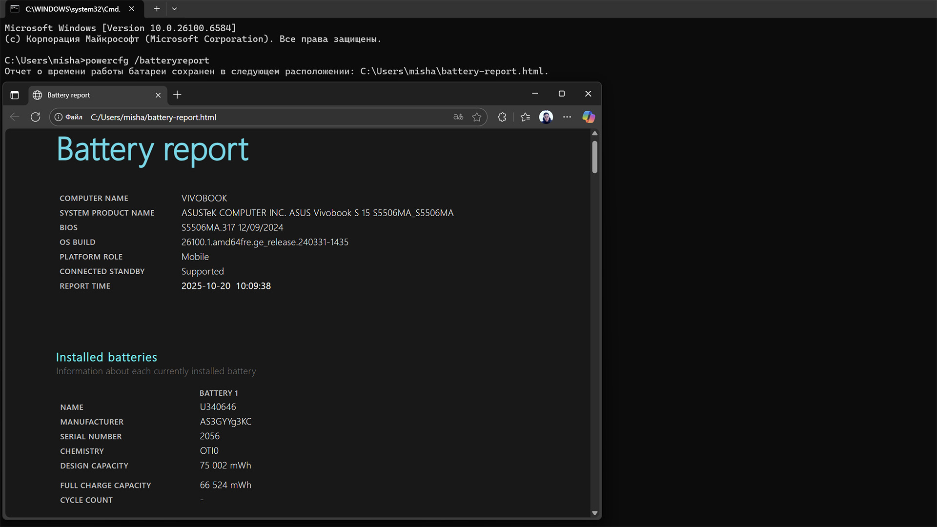Image resolution: width=937 pixels, height=527 pixels.
Task: Click the address bar URL field
Action: 264,117
